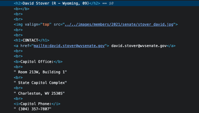Click the "(304) 357-7807" text node
The height and width of the screenshot is (113, 199).
(33, 109)
